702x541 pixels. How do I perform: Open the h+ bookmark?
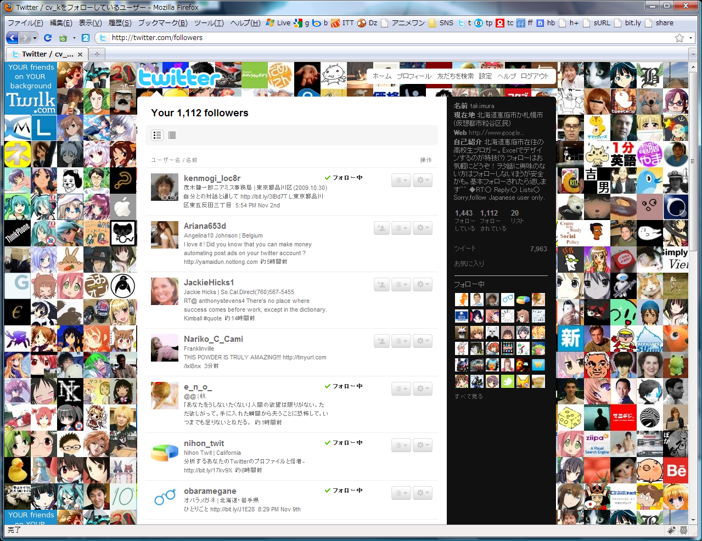coord(569,23)
